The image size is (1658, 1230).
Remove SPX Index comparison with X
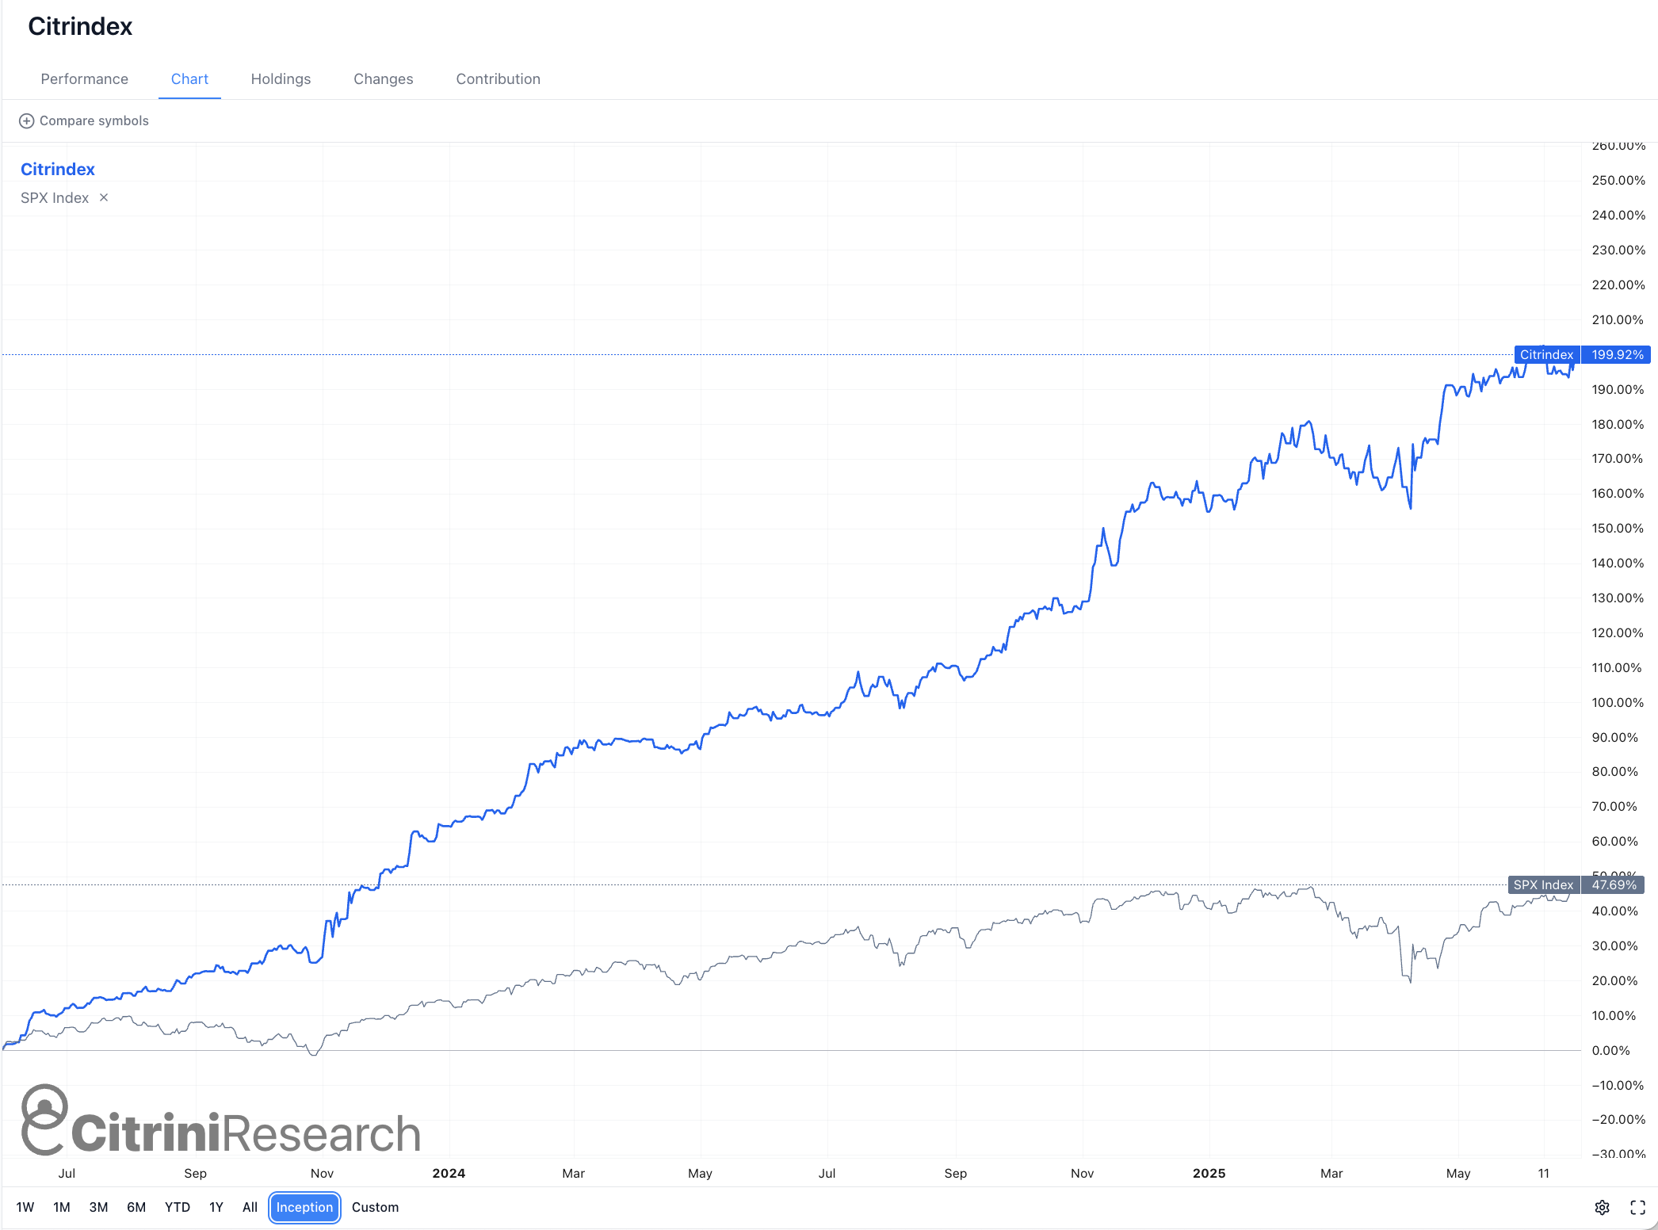pyautogui.click(x=104, y=198)
